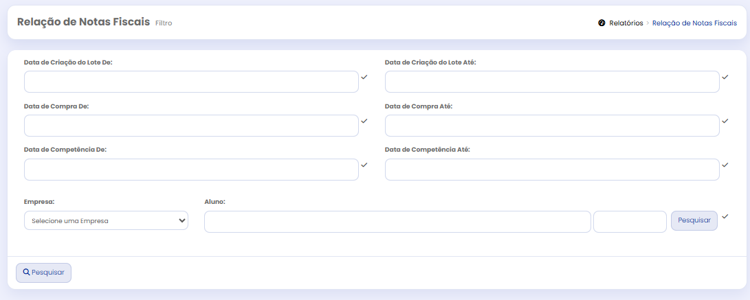Click checkmark next to Data de Criação do Lote Até
The image size is (750, 300).
[x=725, y=77]
